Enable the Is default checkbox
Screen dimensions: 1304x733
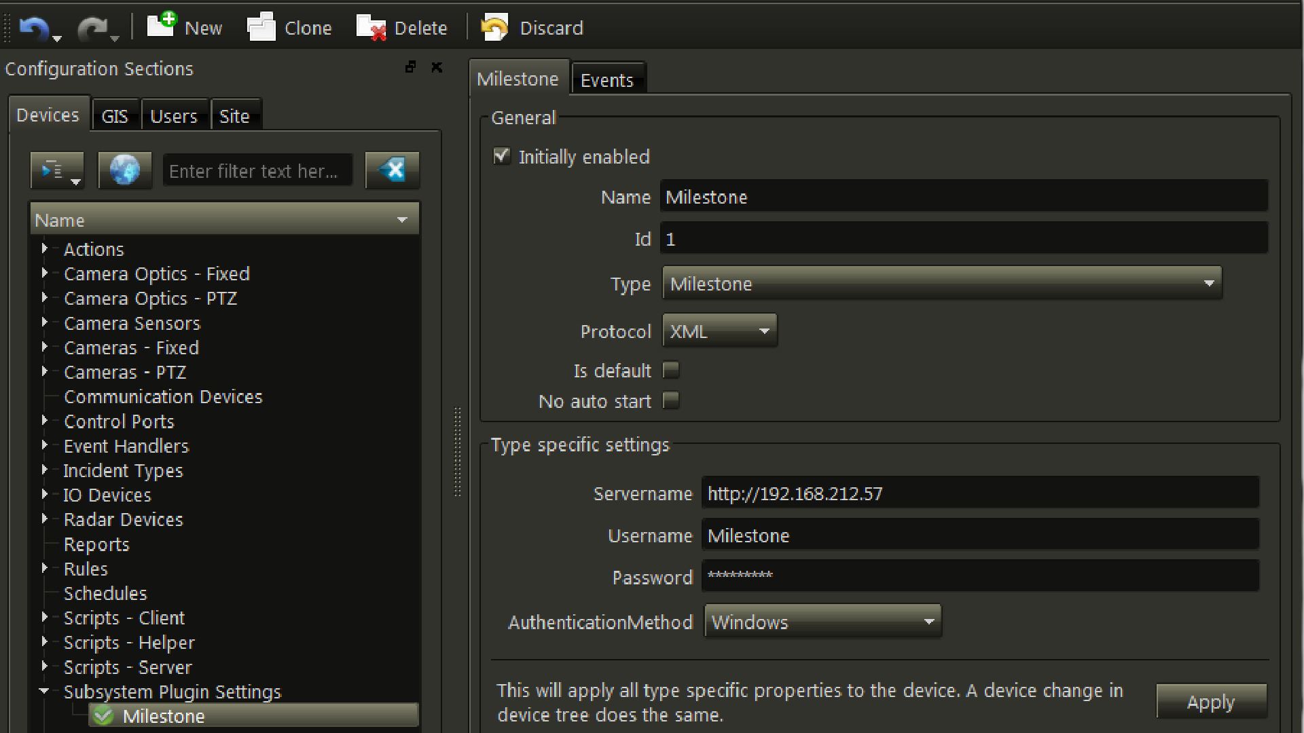click(671, 370)
